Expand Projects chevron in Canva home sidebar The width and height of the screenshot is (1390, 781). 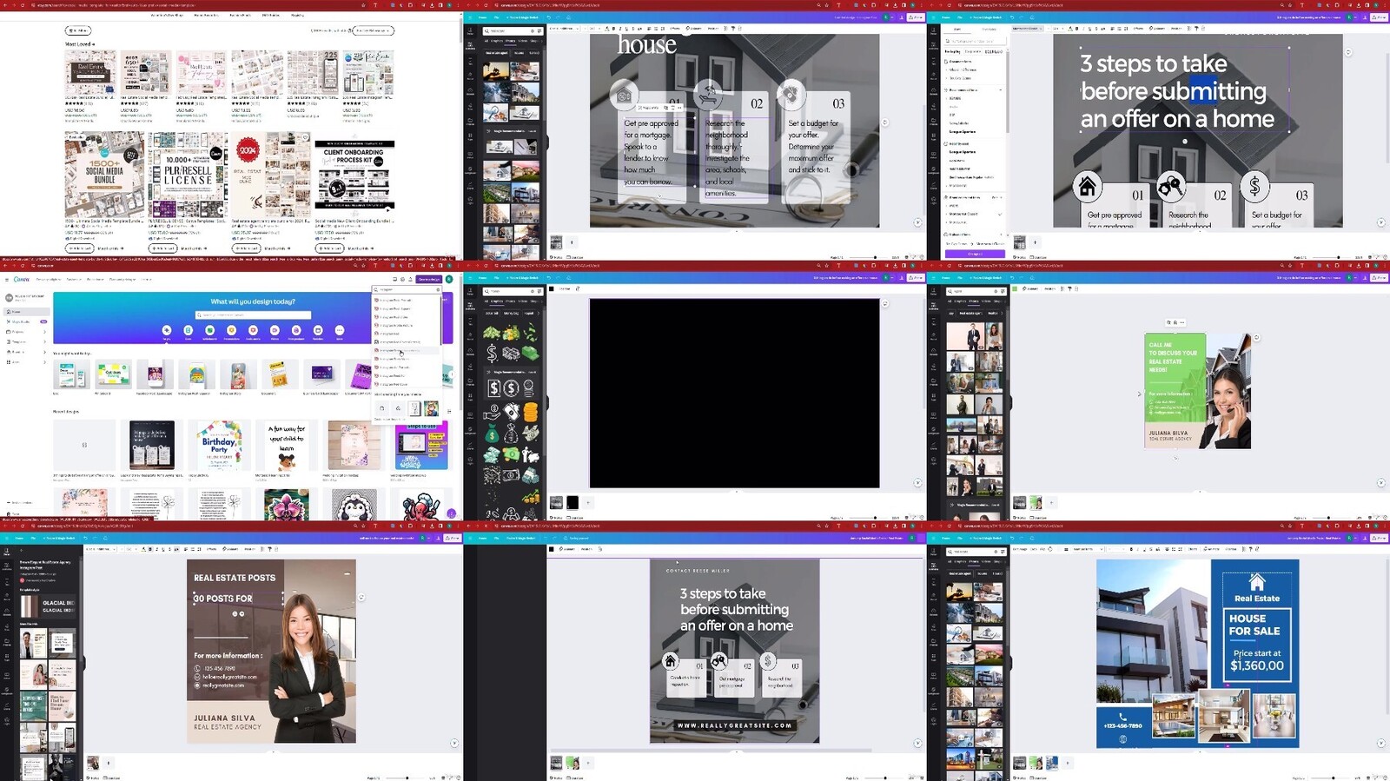coord(44,332)
